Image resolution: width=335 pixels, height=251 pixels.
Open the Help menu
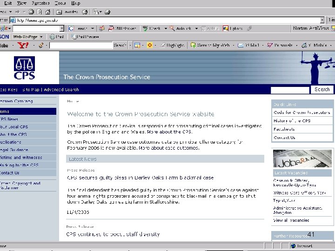pos(76,3)
